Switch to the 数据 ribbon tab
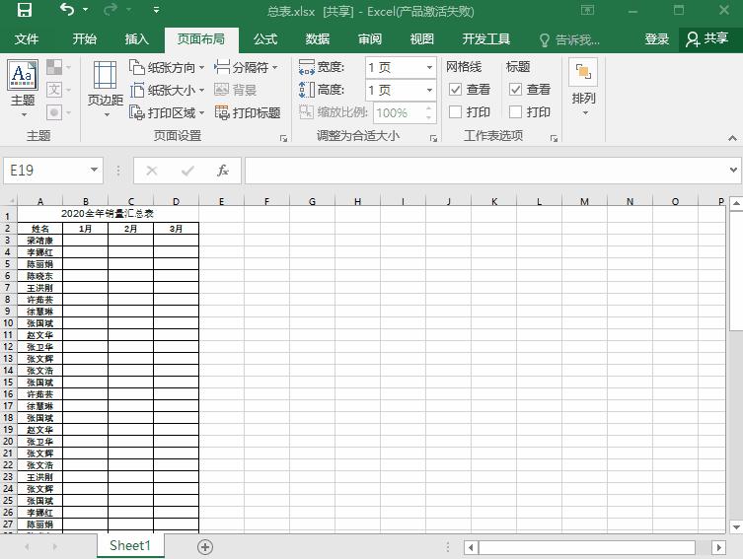The width and height of the screenshot is (743, 559). pos(318,39)
